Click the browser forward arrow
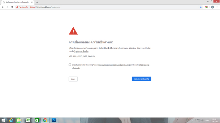Viewport: 220px width, 123px height. tap(7, 7)
